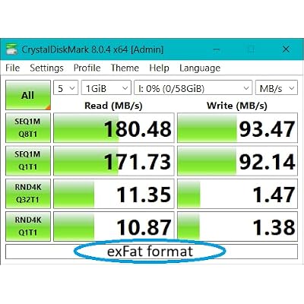Start the RND4K Q1T1 test
Viewport: 304px width, 304px height.
[28, 226]
